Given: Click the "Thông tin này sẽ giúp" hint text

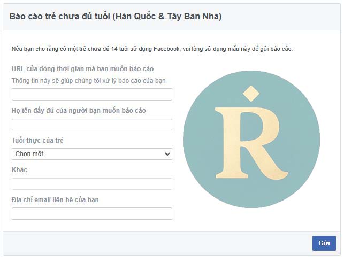Looking at the screenshot, I should pyautogui.click(x=89, y=81).
